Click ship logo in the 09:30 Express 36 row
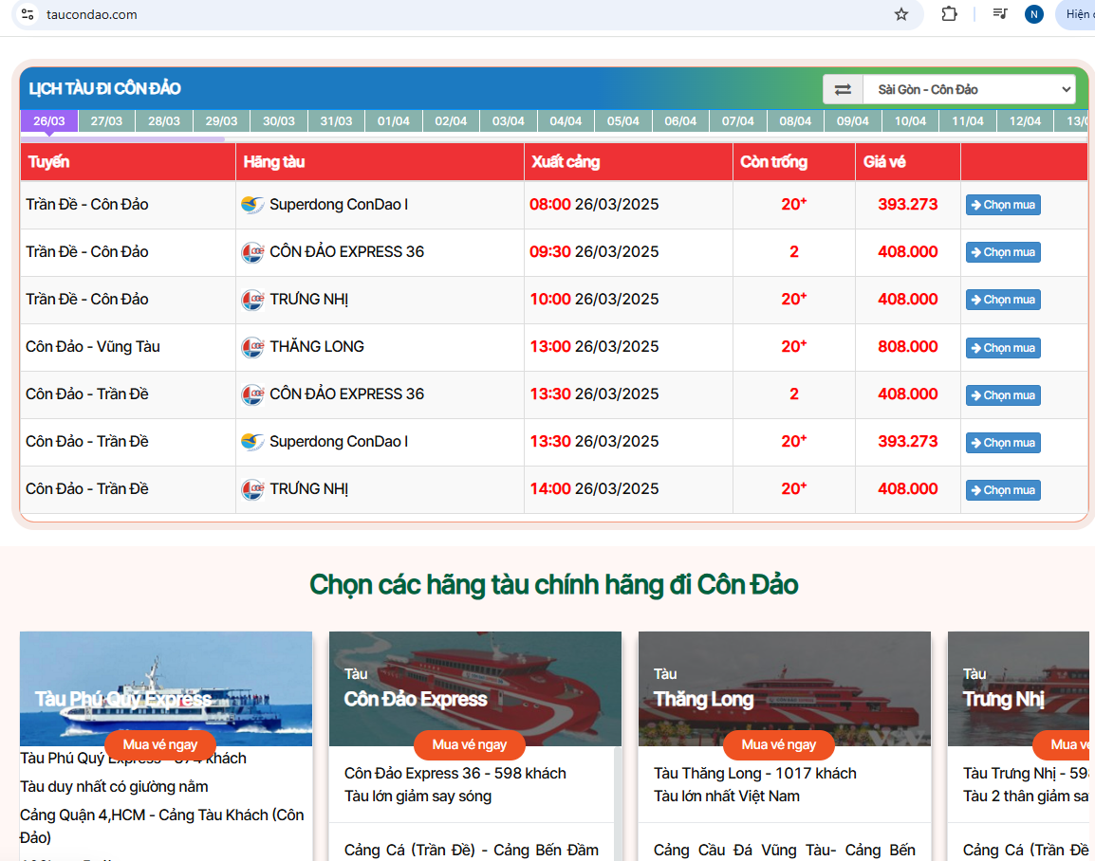 (x=252, y=252)
